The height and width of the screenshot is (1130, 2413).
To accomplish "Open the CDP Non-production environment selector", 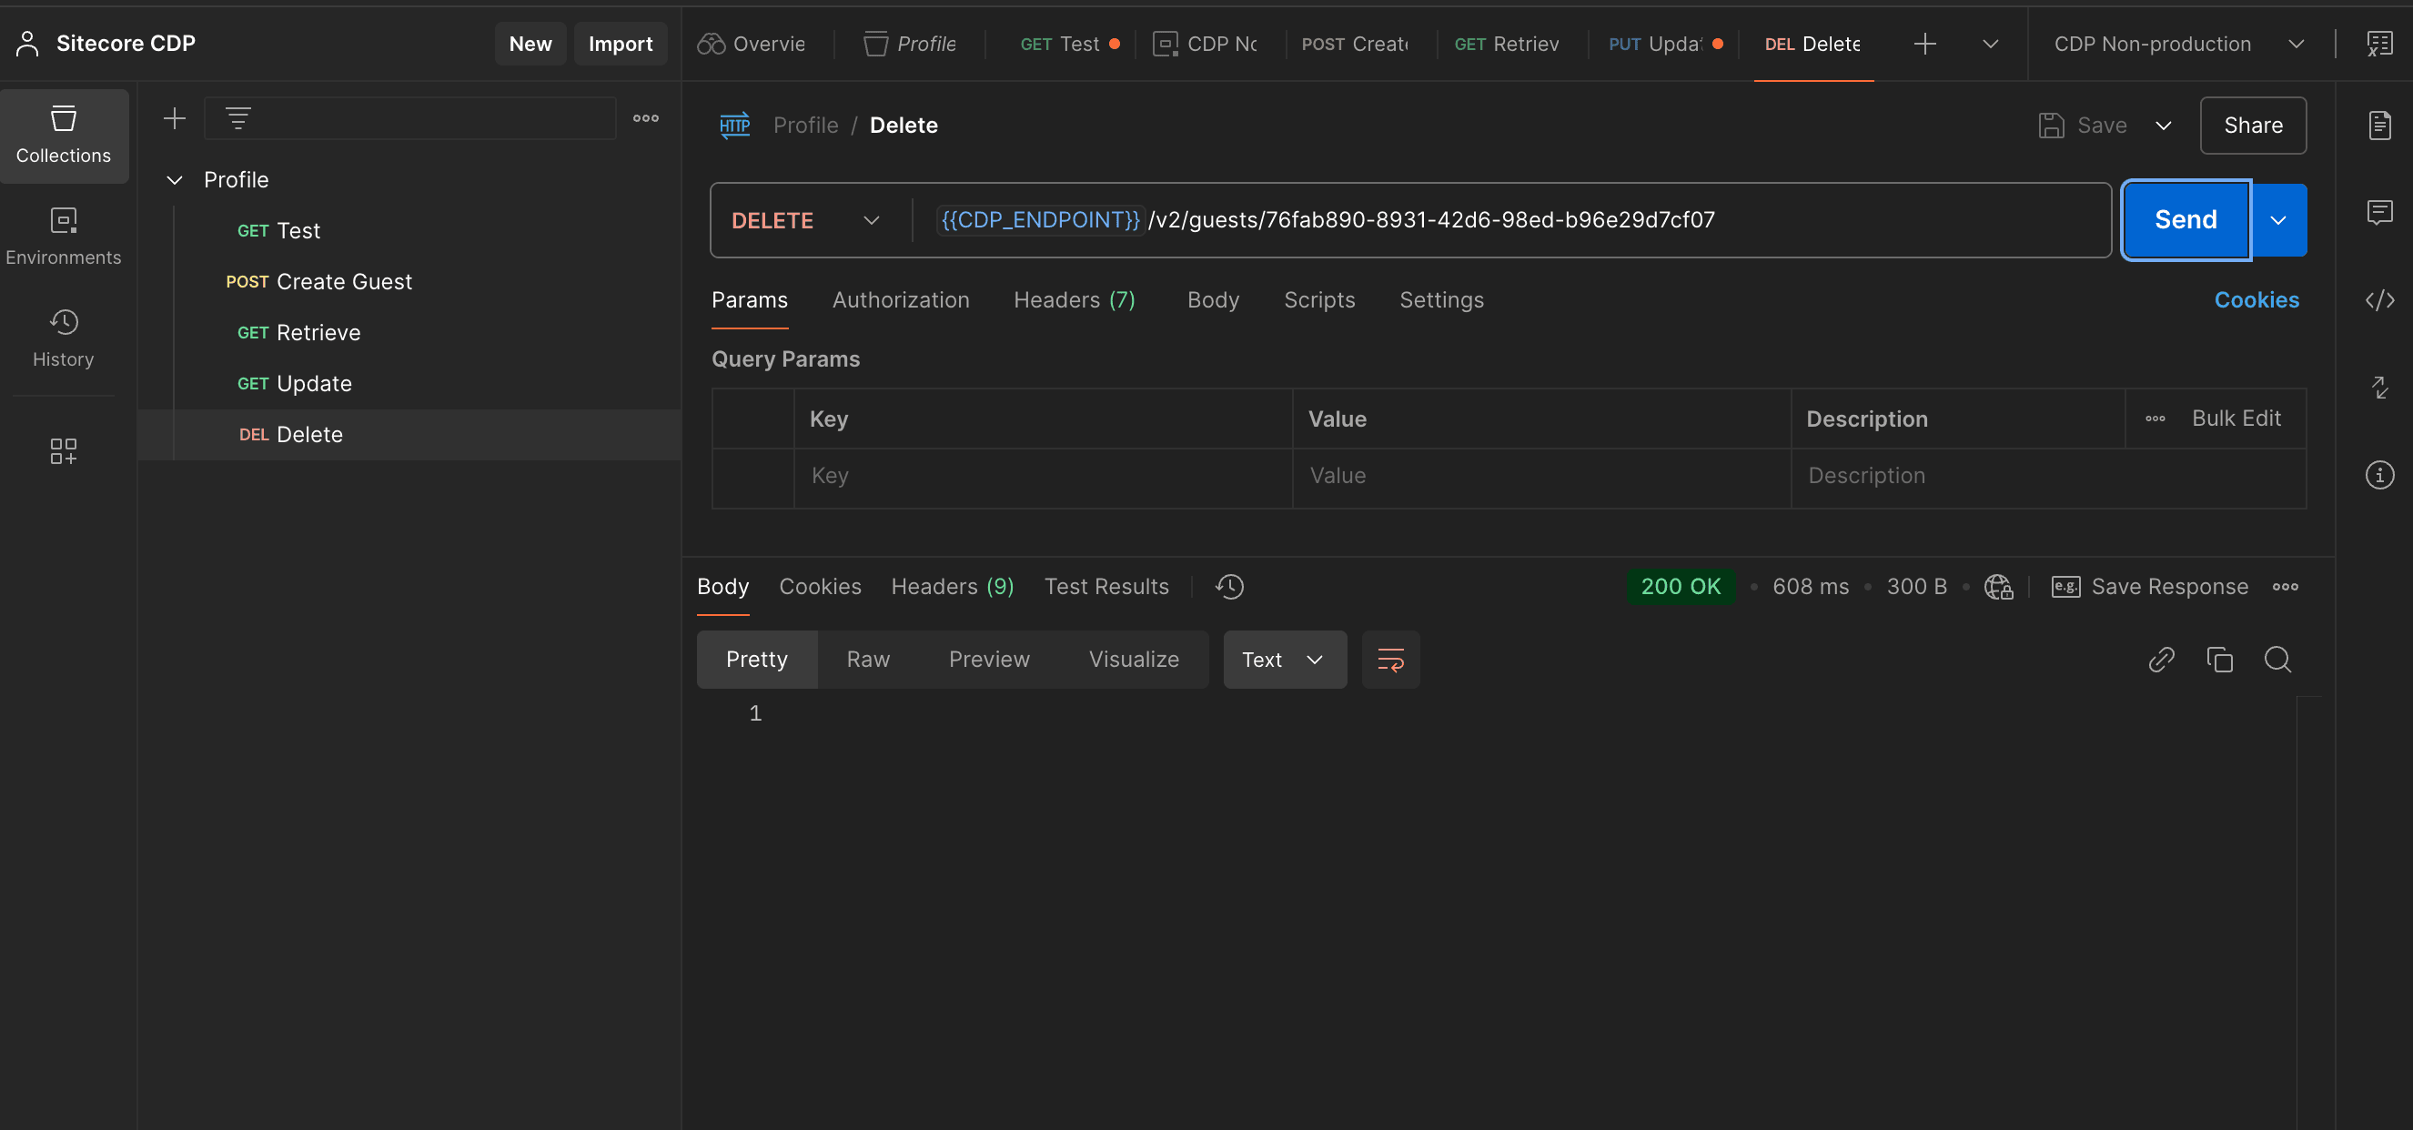I will [2177, 44].
